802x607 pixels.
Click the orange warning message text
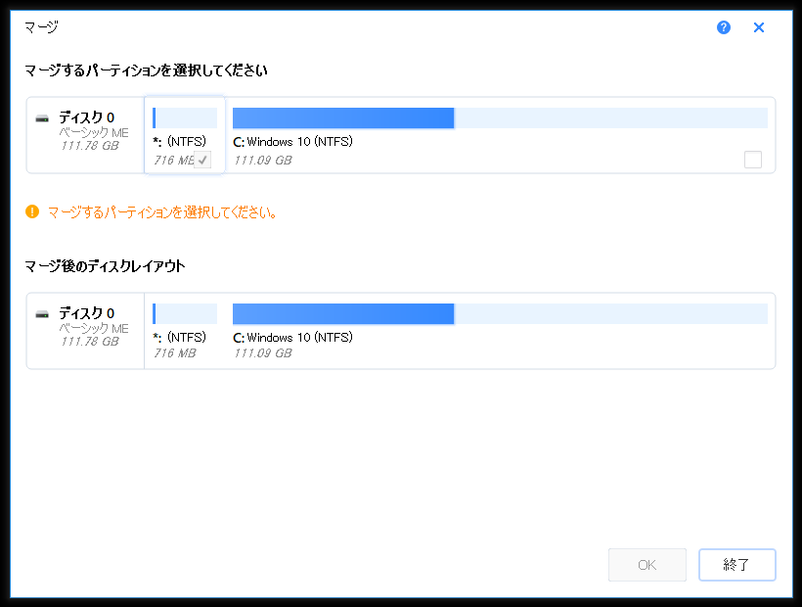(x=162, y=211)
